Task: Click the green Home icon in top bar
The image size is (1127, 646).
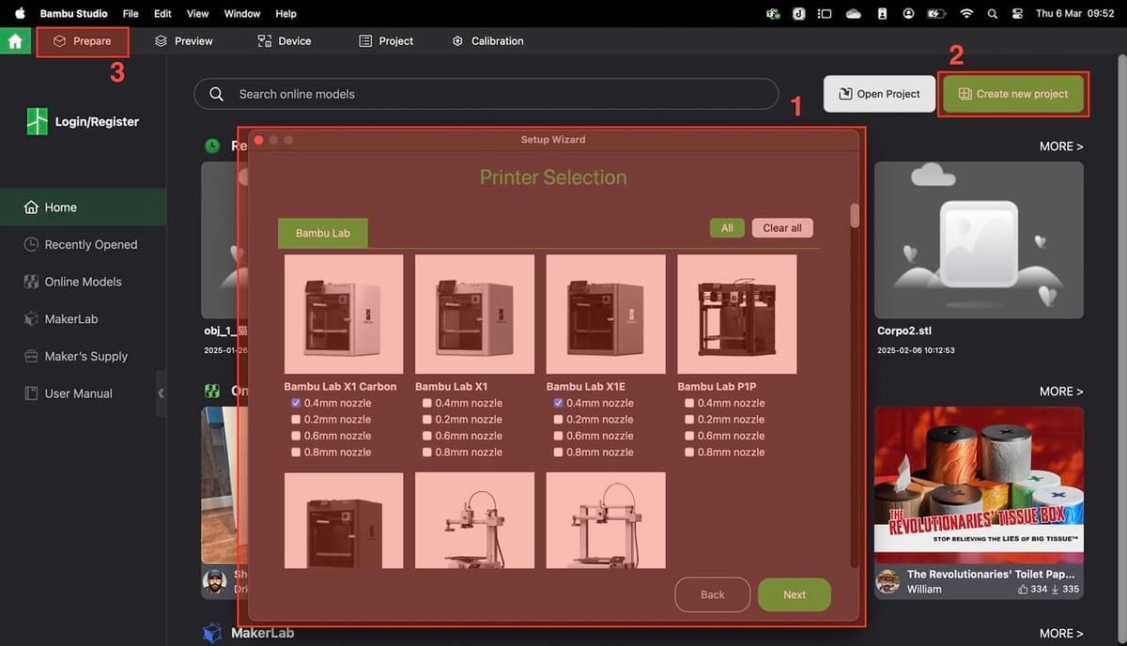Action: [15, 41]
